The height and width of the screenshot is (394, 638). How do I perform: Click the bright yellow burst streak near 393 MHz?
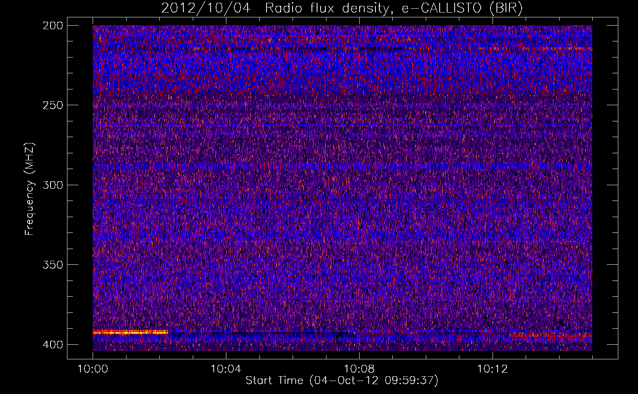pos(131,332)
